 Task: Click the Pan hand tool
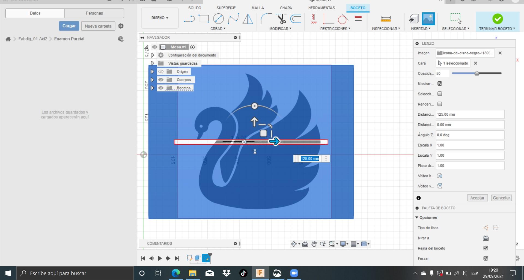pos(314,244)
